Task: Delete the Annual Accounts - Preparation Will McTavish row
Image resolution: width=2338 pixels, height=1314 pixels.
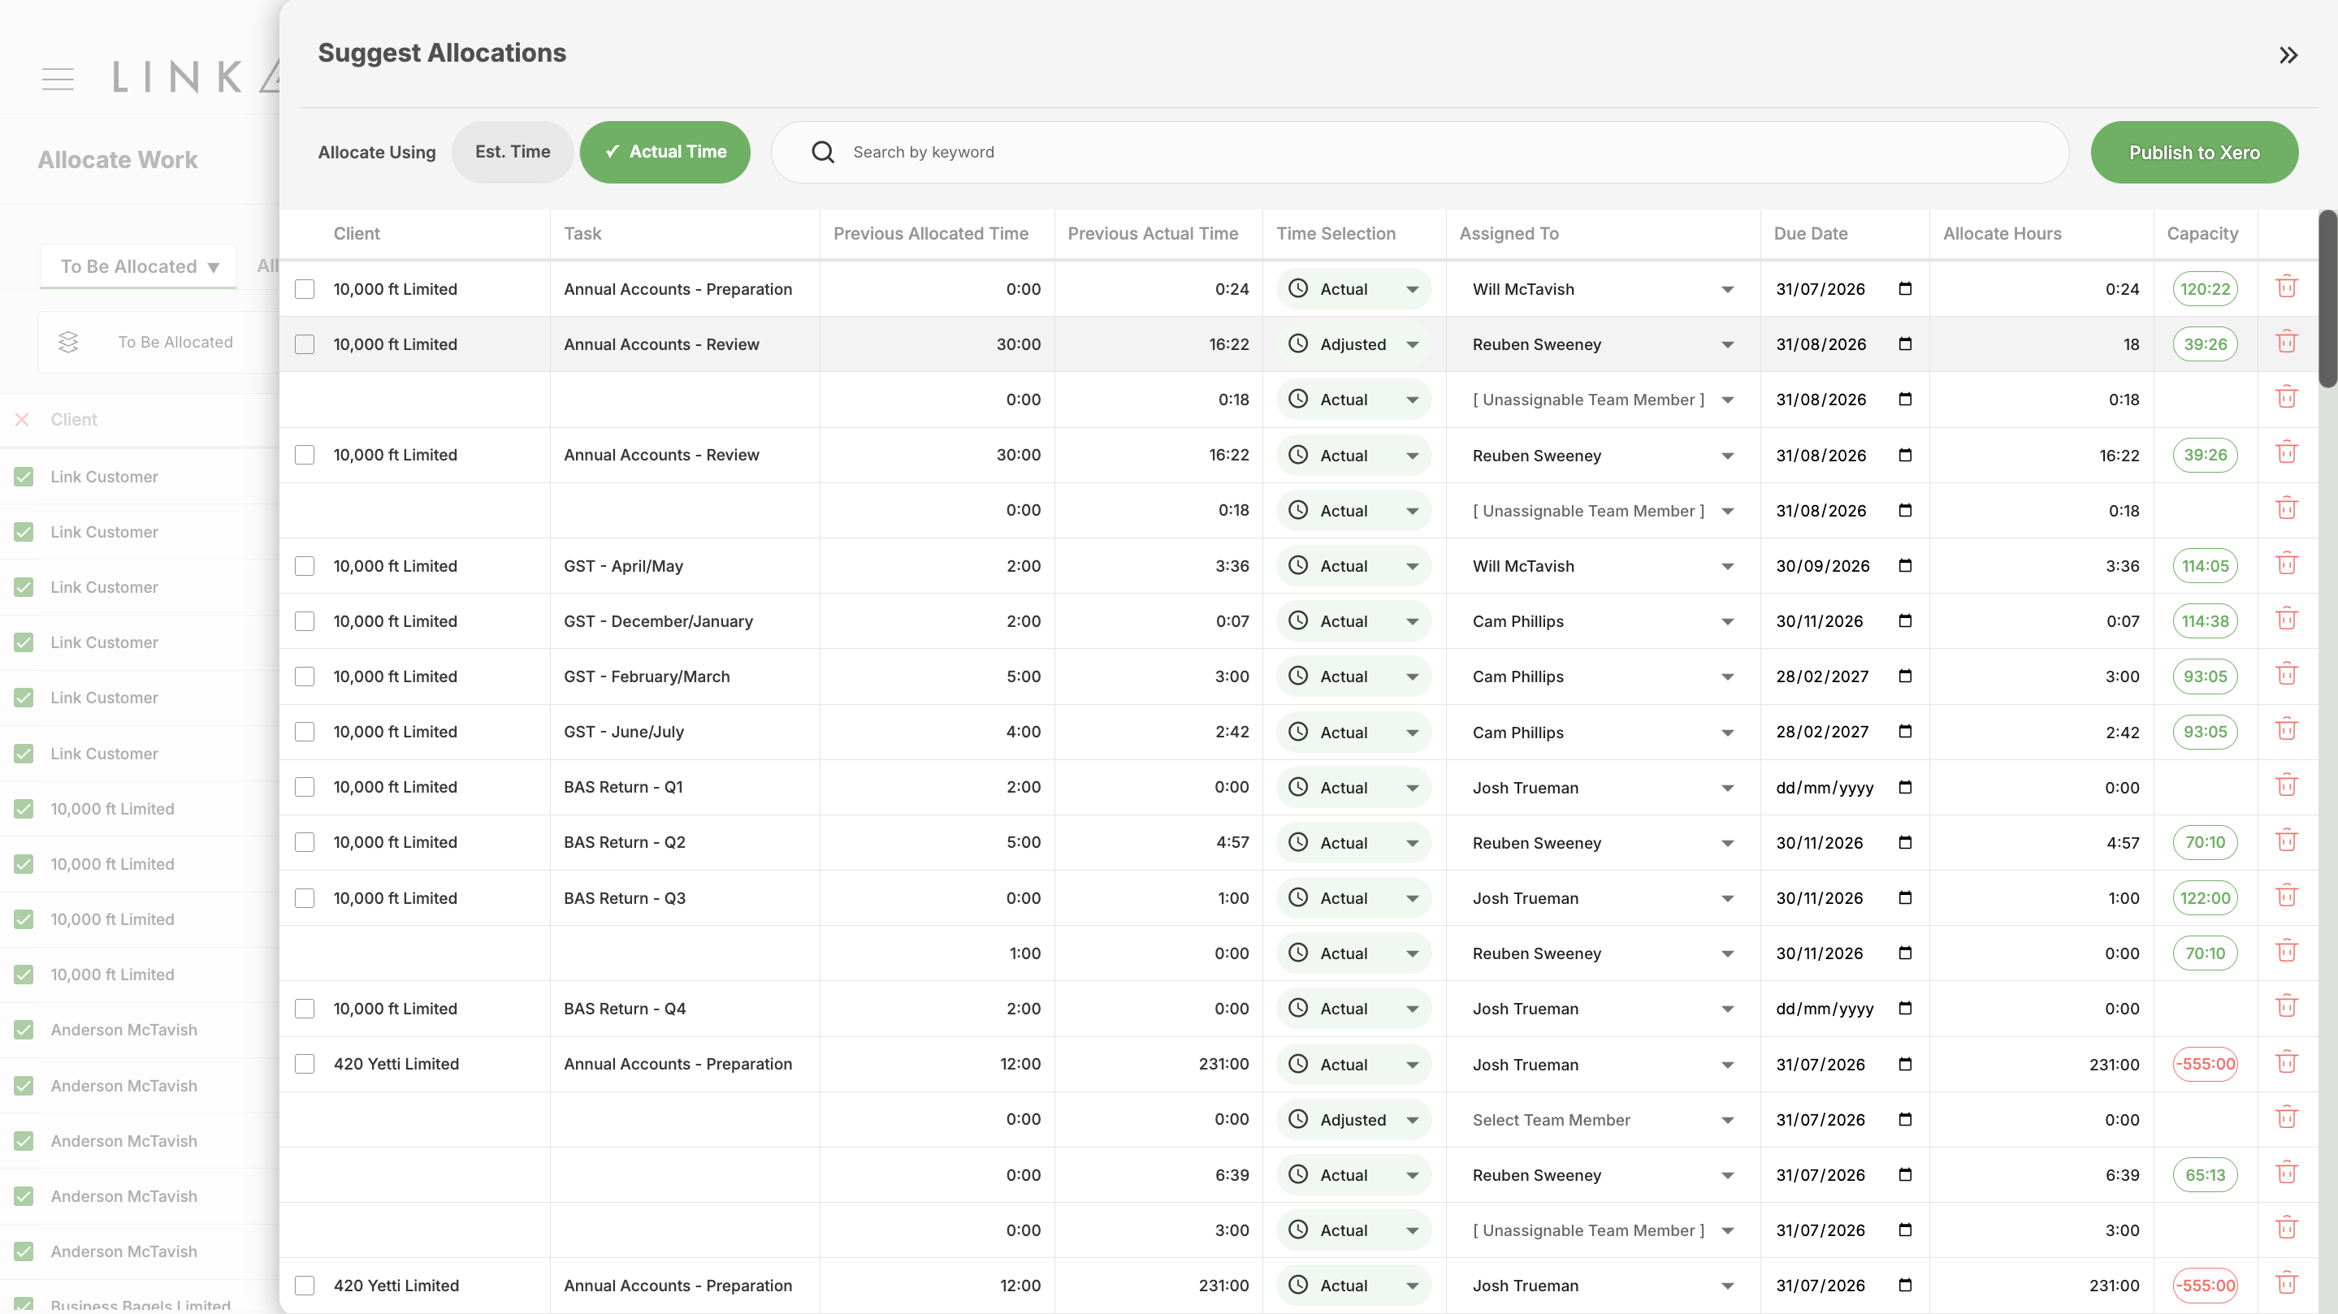Action: [x=2286, y=287]
